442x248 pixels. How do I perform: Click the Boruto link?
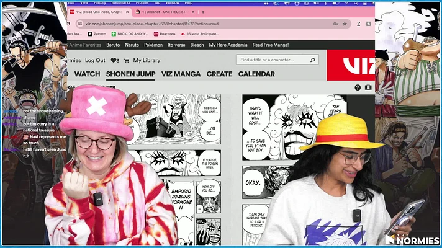[113, 45]
